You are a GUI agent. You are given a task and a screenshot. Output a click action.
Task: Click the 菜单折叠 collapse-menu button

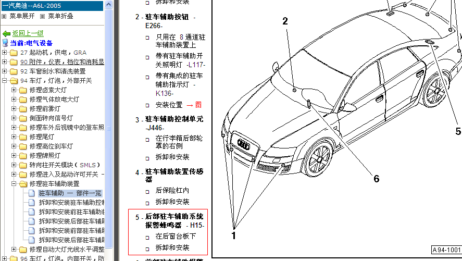pyautogui.click(x=57, y=16)
